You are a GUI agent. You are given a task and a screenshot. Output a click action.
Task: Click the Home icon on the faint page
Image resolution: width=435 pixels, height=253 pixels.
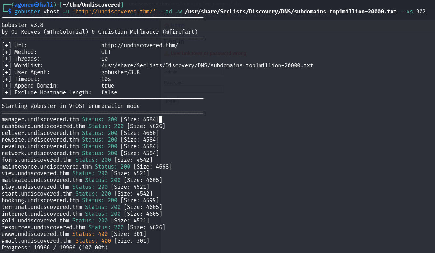167,26
